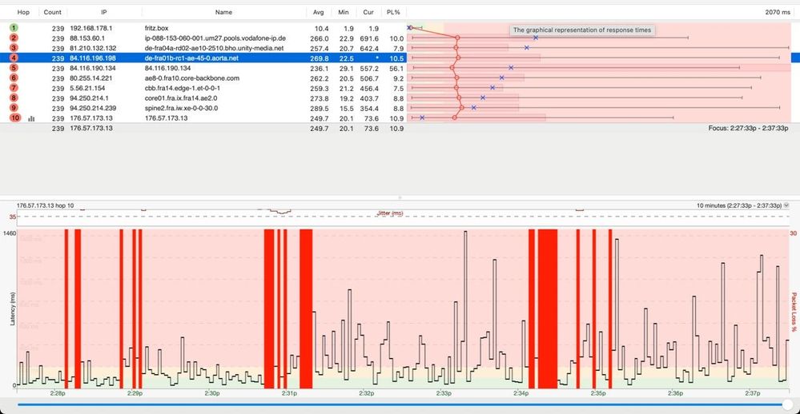Sort by the Name column header
The width and height of the screenshot is (800, 414).
[223, 12]
